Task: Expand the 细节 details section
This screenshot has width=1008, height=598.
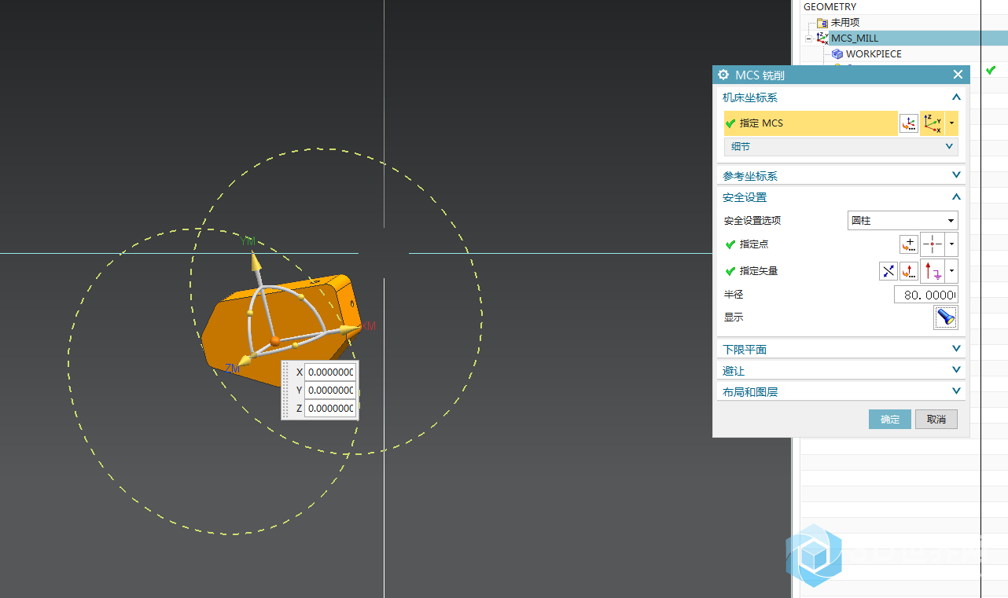Action: point(841,146)
